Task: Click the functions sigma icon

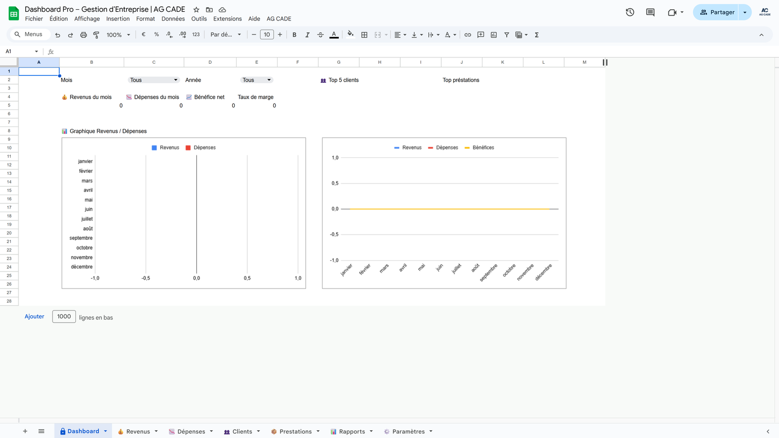Action: (537, 35)
